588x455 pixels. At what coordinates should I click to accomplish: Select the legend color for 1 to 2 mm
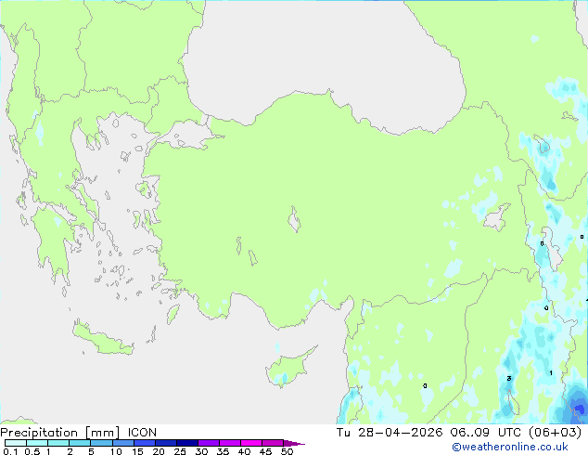click(x=58, y=443)
